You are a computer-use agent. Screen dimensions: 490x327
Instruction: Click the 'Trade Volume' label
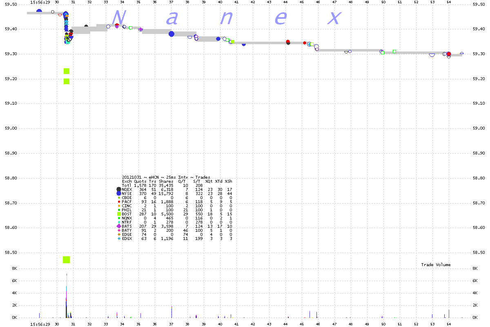436,264
